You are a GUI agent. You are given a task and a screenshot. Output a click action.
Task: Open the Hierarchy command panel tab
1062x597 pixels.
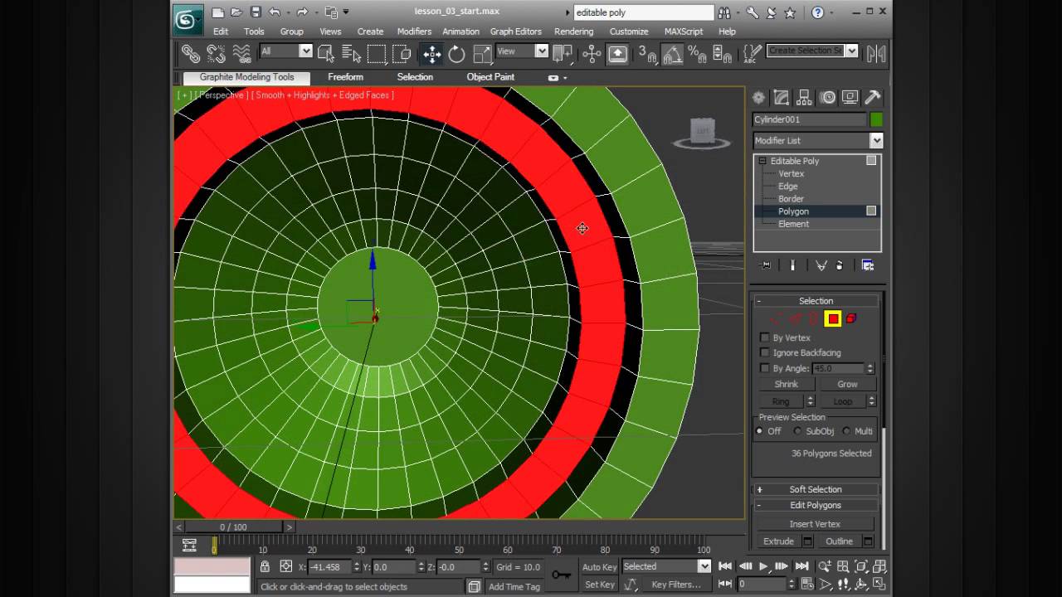[x=805, y=98]
